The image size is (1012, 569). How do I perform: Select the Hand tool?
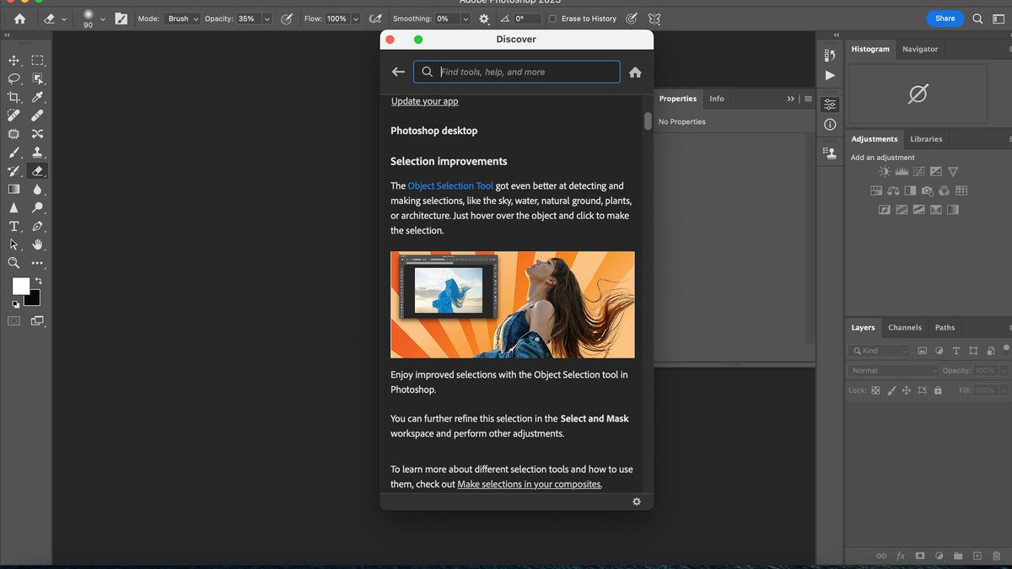38,244
